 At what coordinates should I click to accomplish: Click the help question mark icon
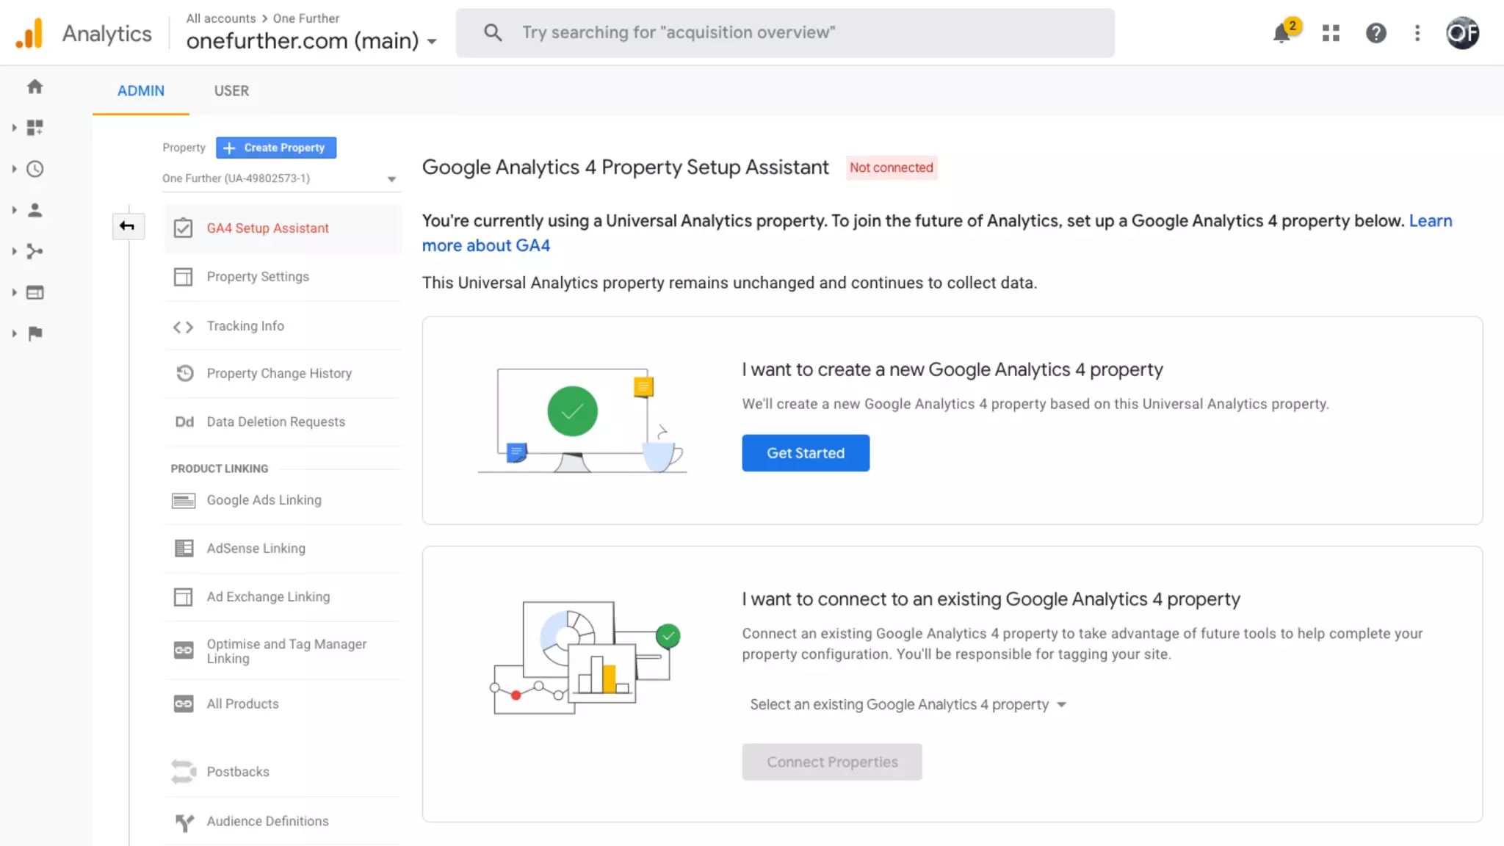coord(1375,33)
